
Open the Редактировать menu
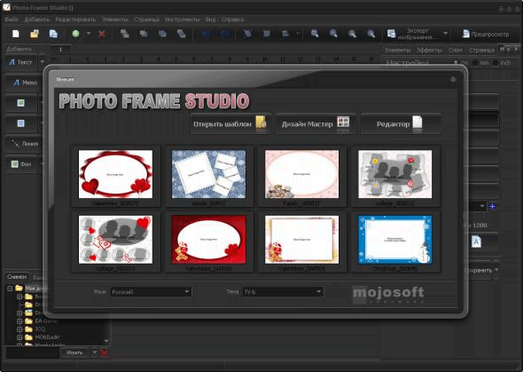coord(75,20)
